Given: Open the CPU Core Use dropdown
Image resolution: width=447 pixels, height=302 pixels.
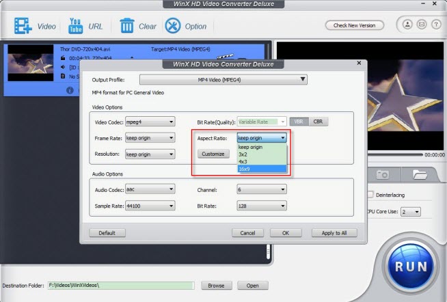Looking at the screenshot, I should click(411, 212).
